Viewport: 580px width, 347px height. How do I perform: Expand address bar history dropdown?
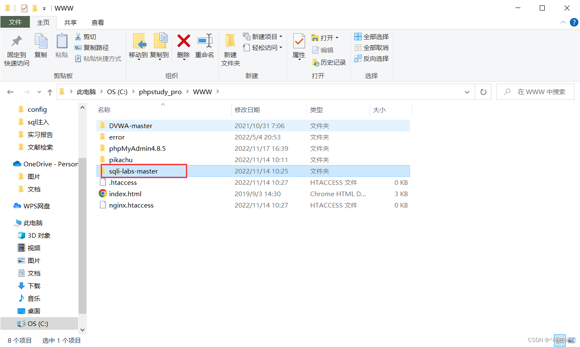[x=467, y=92]
